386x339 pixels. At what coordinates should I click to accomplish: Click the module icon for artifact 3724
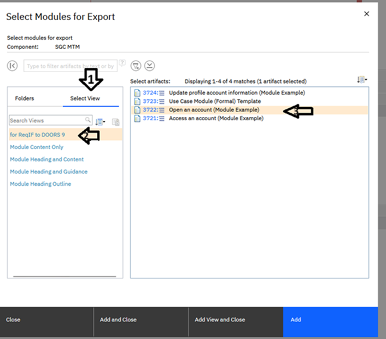(138, 93)
